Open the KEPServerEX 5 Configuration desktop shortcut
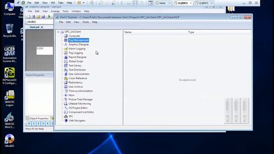 (9, 76)
